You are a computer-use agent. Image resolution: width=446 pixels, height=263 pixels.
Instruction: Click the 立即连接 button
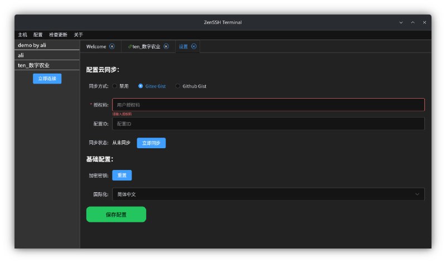click(47, 79)
